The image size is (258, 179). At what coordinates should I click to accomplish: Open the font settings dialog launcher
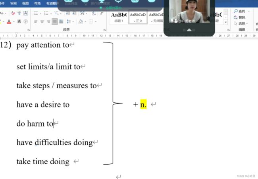point(29,30)
